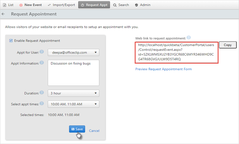
Task: Open the Appt for User dropdown
Action: [74, 53]
